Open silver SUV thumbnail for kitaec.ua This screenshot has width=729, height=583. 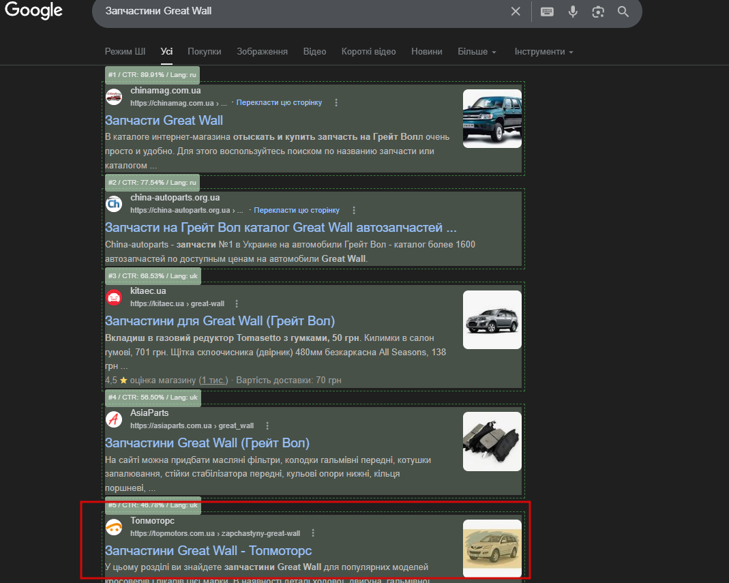492,320
